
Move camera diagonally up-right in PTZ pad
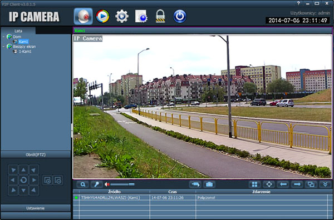(34, 169)
